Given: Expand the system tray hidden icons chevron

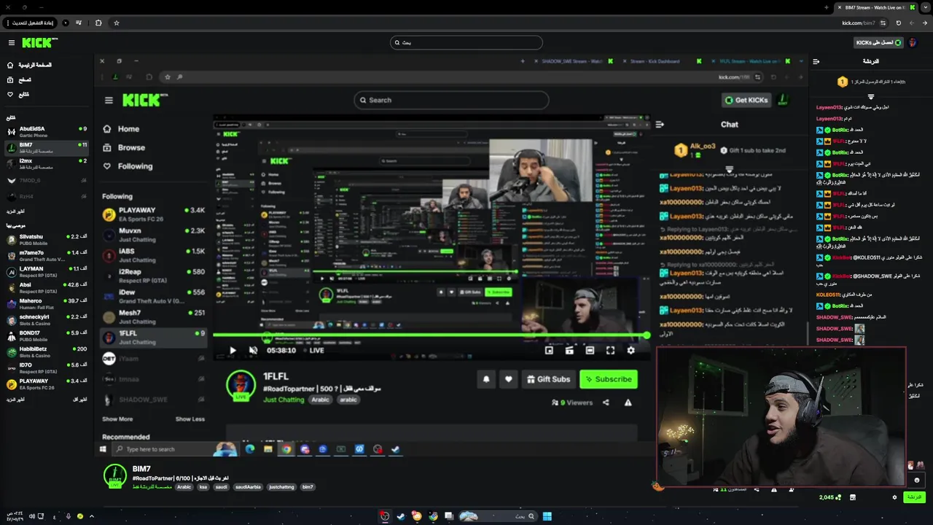Looking at the screenshot, I should click(x=91, y=516).
